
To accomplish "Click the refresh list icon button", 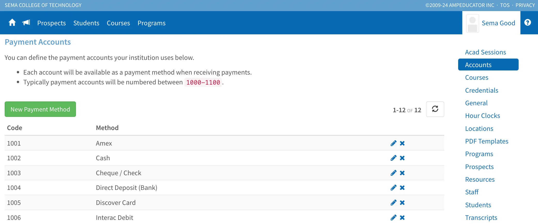I will click(x=435, y=109).
